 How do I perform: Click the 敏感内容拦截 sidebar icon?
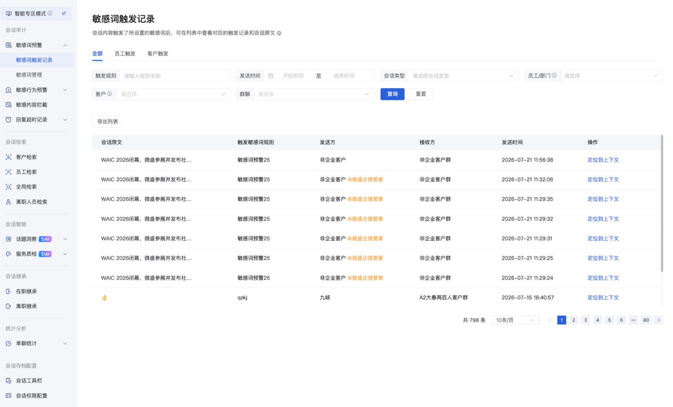coord(9,105)
